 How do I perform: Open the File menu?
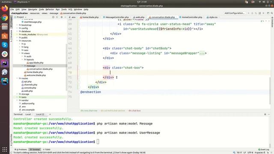12,9
